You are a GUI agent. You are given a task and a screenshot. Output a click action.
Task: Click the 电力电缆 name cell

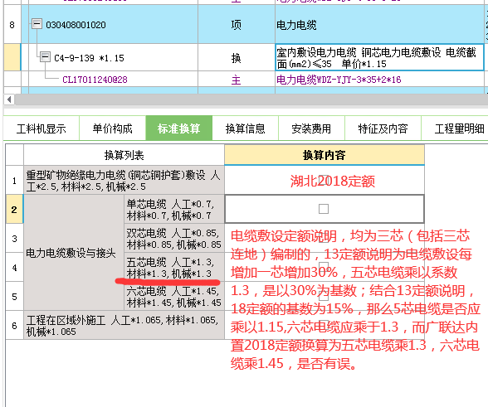379,24
